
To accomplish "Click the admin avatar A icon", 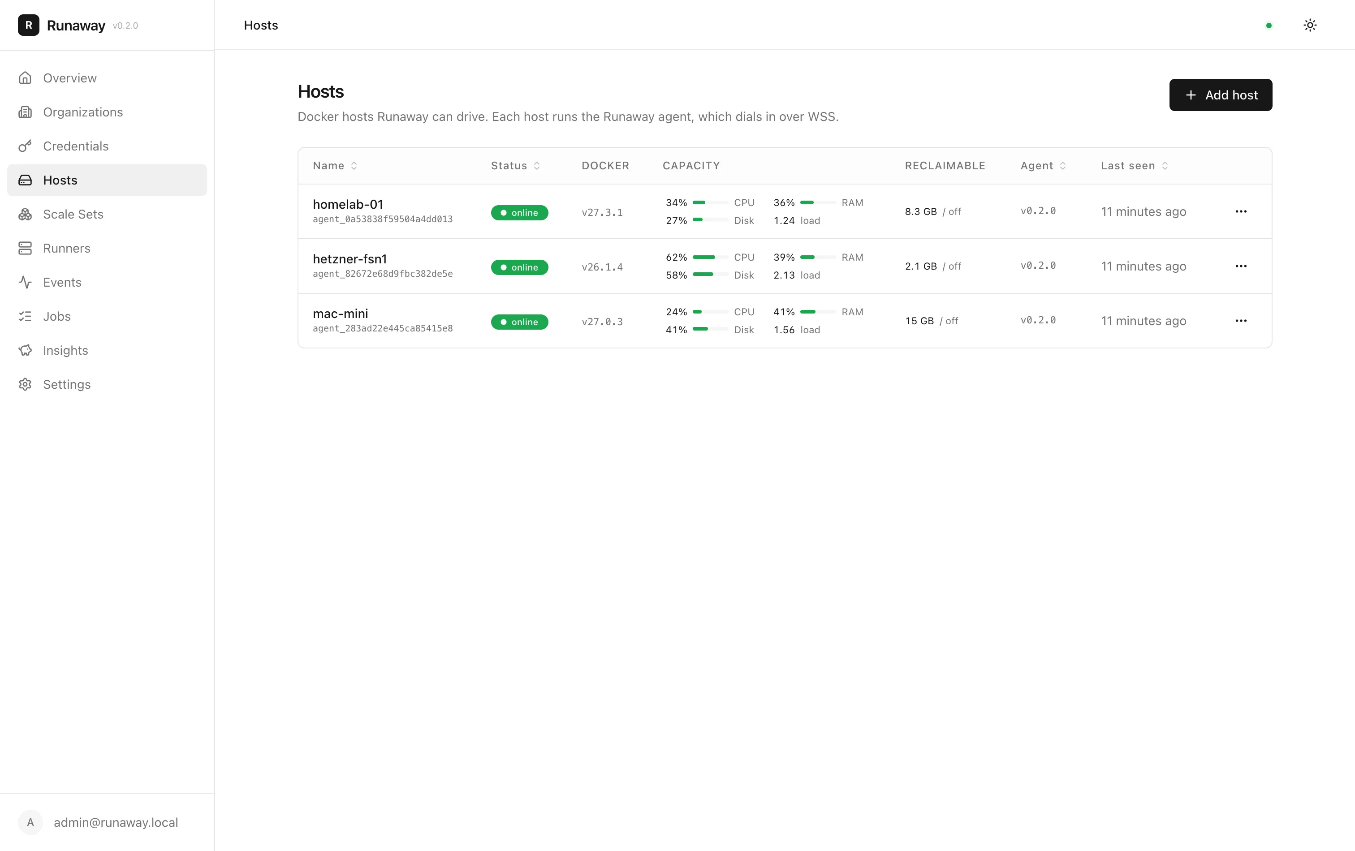I will click(x=30, y=822).
